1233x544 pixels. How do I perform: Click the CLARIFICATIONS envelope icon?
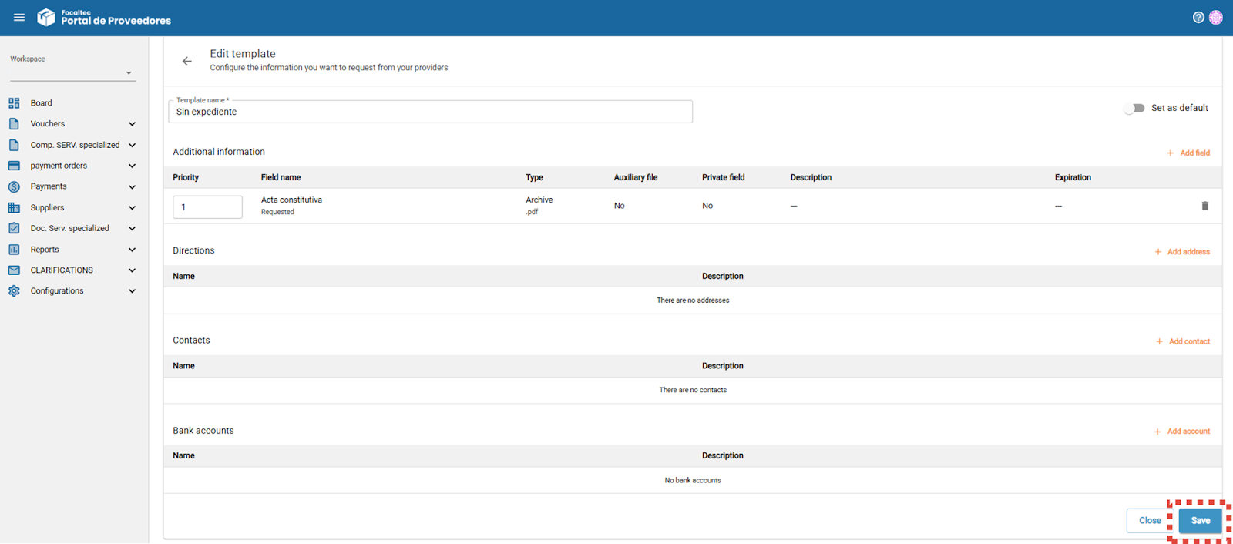(x=14, y=270)
